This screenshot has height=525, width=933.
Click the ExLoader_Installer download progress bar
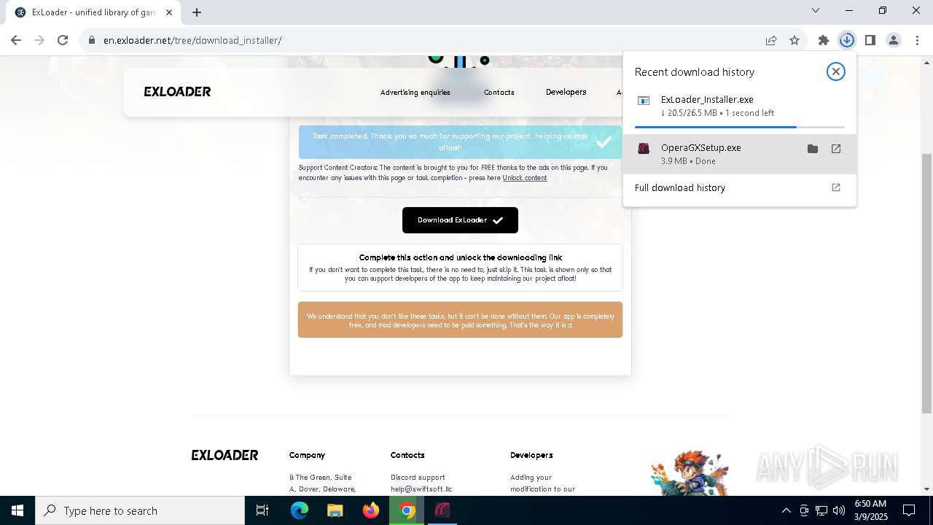coord(739,127)
